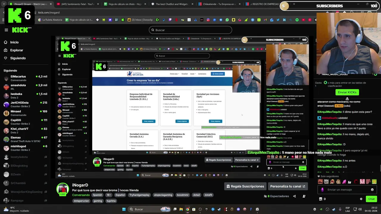The width and height of the screenshot is (381, 214).
Task: Open La Ruleta Aleatoria bookmark
Action: (50, 20)
